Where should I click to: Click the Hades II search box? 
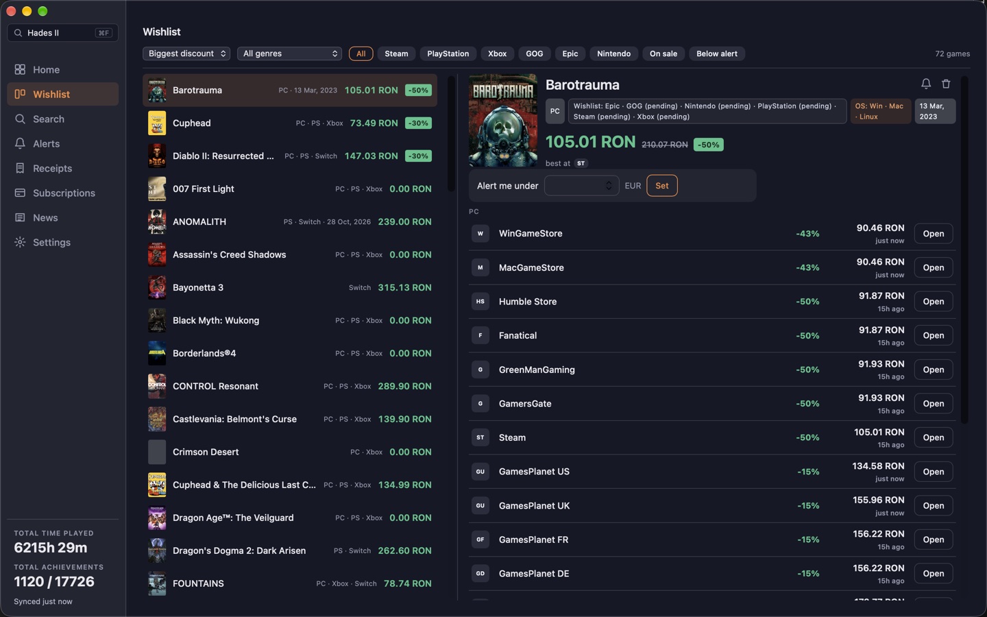tap(63, 33)
